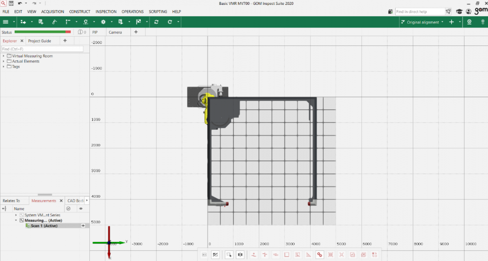
Task: Click the Find in direct help field
Action: tap(420, 12)
